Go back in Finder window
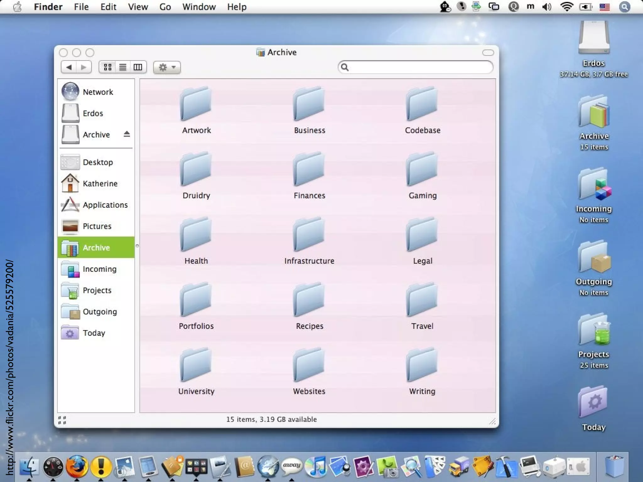Screen dimensions: 643x482 [x=69, y=67]
